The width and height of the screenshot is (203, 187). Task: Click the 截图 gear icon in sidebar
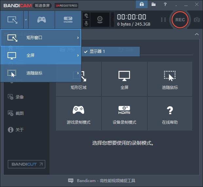click(x=10, y=113)
